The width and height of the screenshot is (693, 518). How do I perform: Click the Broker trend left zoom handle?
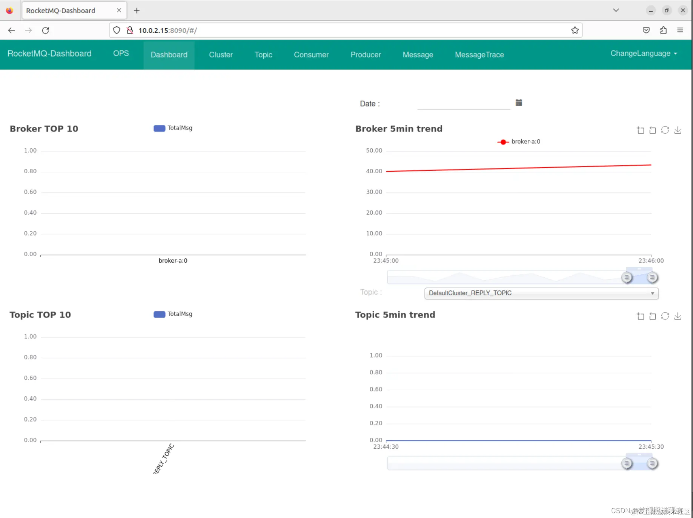click(x=627, y=278)
